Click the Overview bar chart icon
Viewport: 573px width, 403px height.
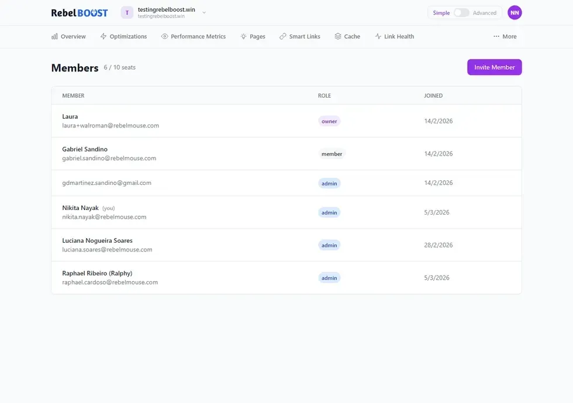tap(55, 36)
